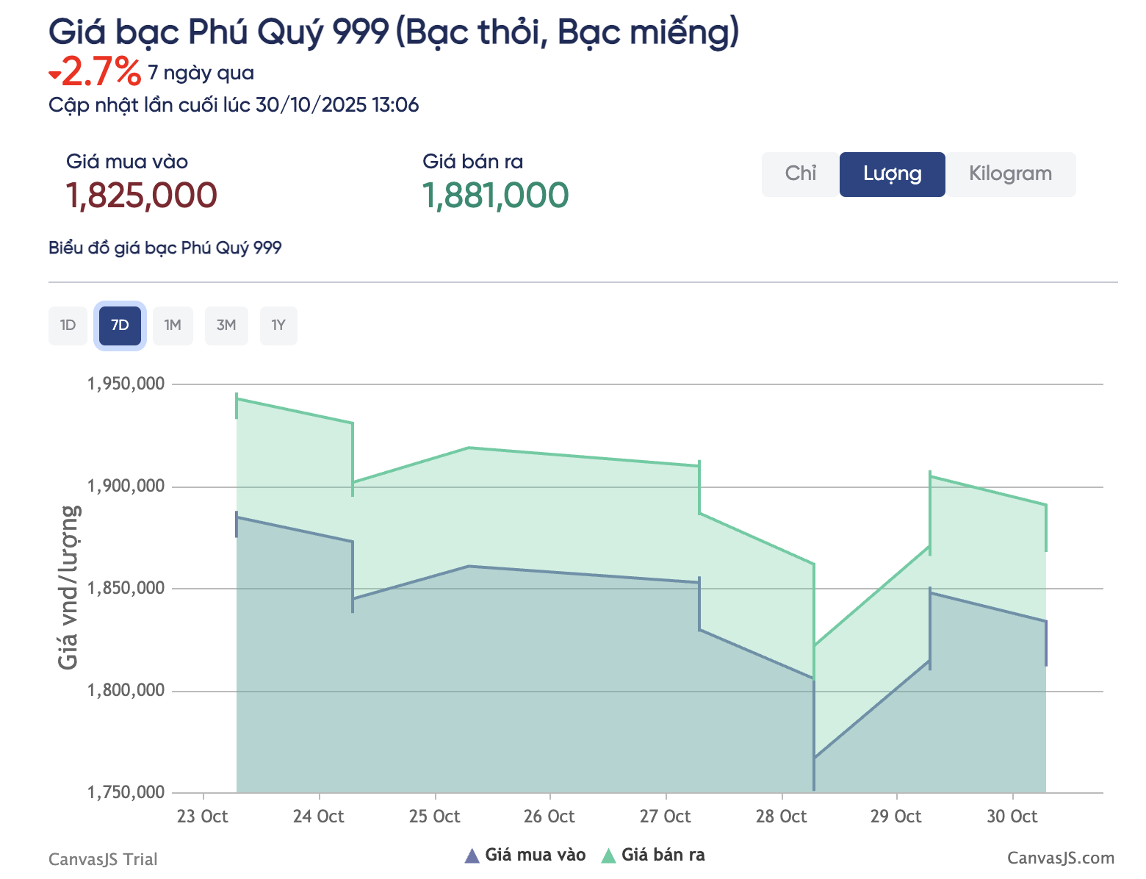Click the purple triangle legend marker
The image size is (1146, 879).
coord(474,855)
